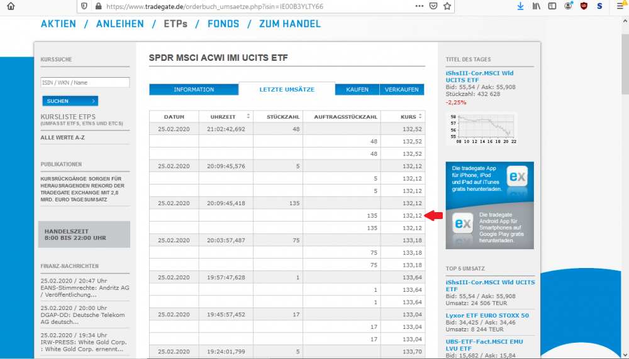Screen dimensions: 629x359
Task: Select time cell 20:03:57,487
Action: [226, 240]
